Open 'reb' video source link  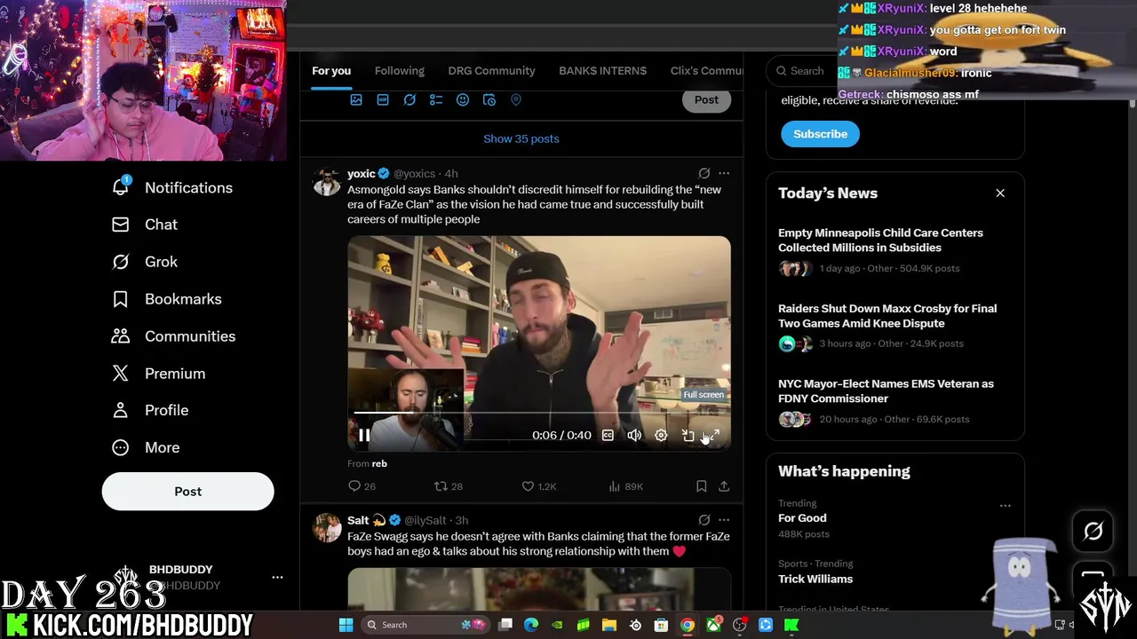click(379, 463)
